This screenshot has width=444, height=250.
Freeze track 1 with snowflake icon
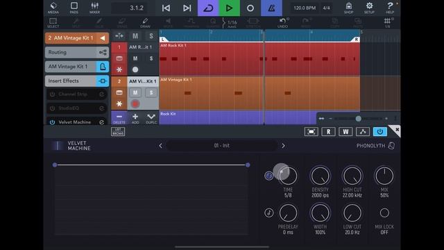[119, 69]
